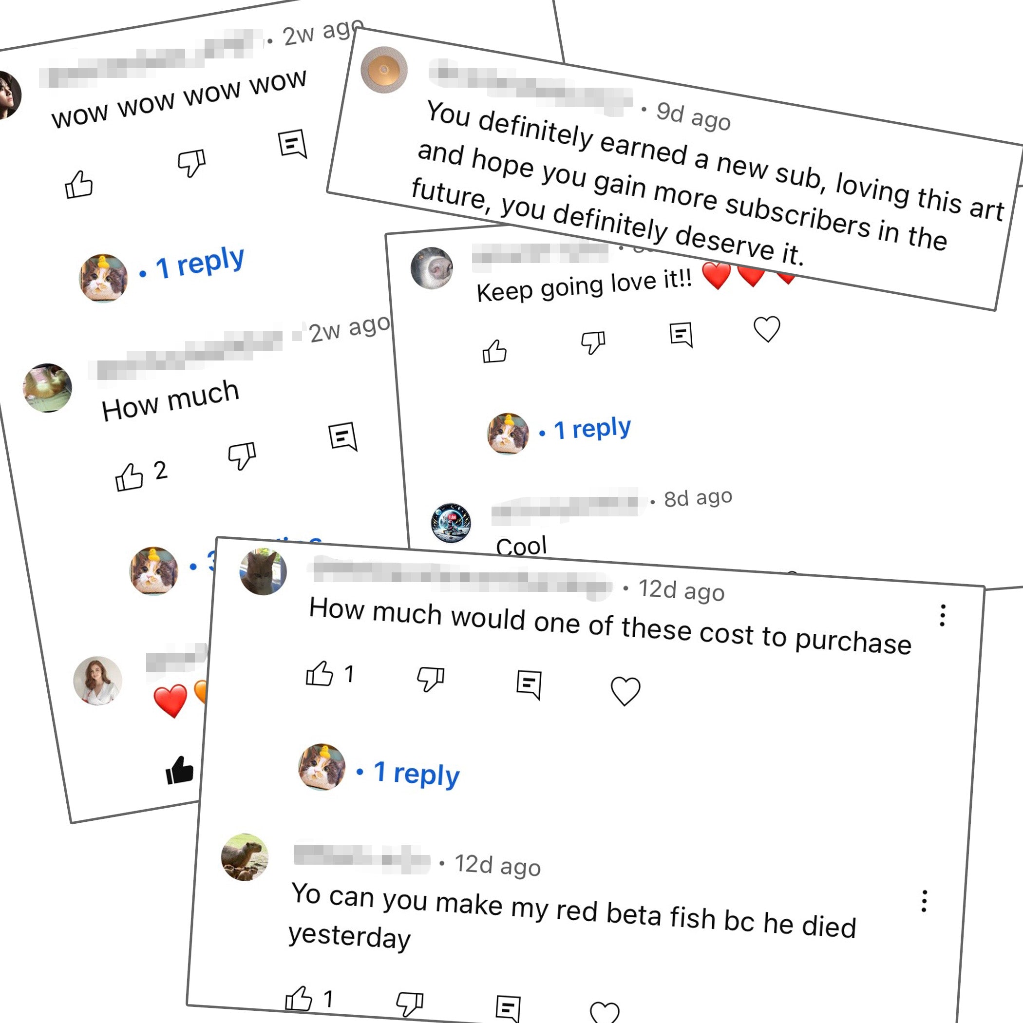Reply to the "wow wow wow wow" comment
The height and width of the screenshot is (1023, 1023).
point(293,143)
